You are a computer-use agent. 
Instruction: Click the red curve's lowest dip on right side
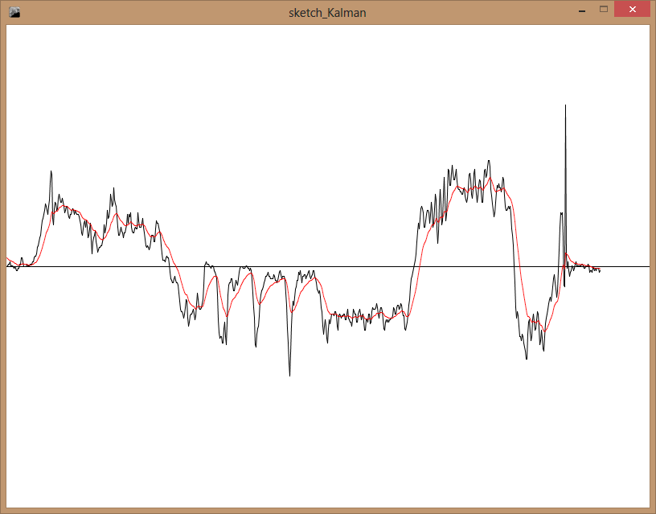(x=545, y=330)
